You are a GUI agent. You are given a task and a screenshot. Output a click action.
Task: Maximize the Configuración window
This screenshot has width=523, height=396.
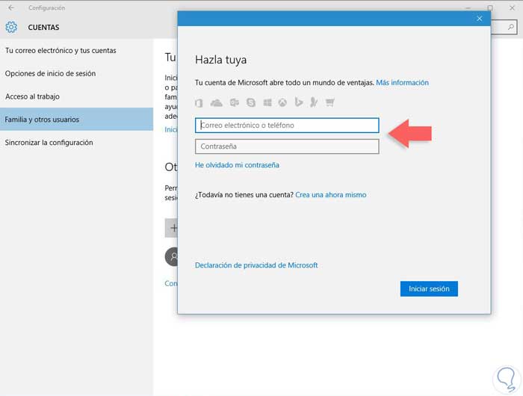coord(490,7)
